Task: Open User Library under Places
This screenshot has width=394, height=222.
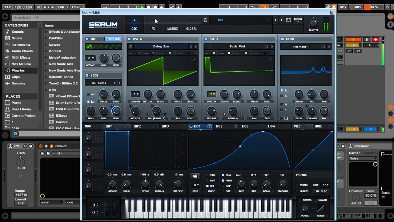Action: [x=21, y=109]
